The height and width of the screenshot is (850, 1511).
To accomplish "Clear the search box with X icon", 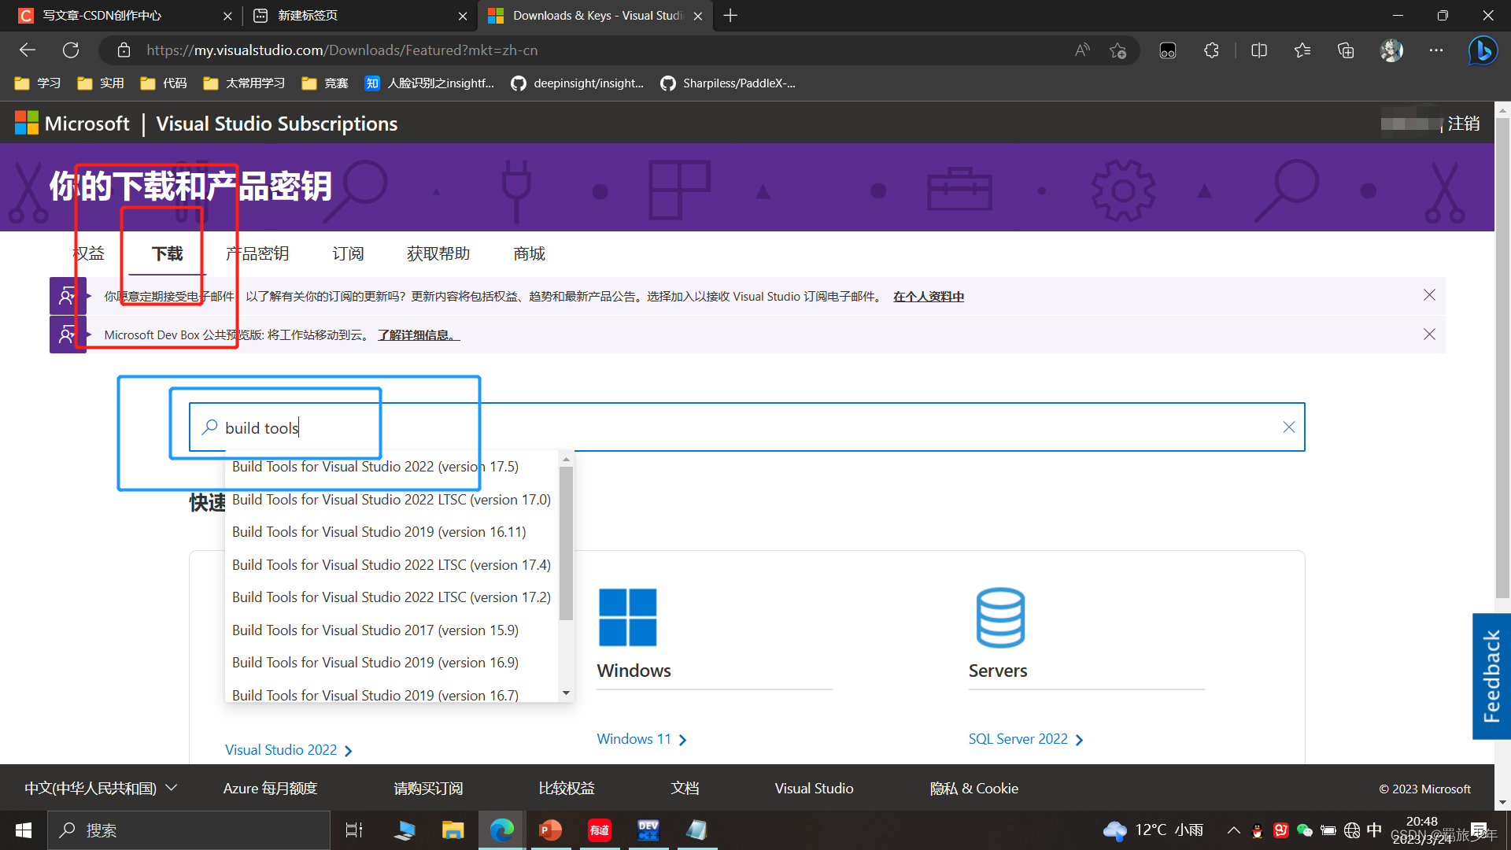I will pyautogui.click(x=1288, y=427).
